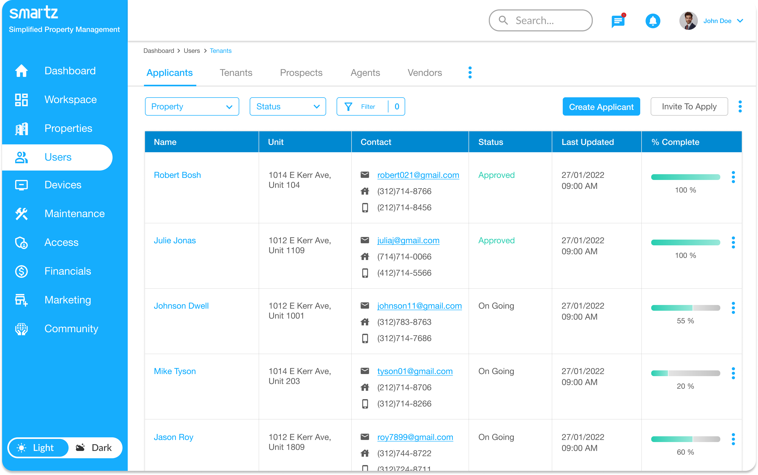Open more options for Robert Bosh row

pos(733,177)
